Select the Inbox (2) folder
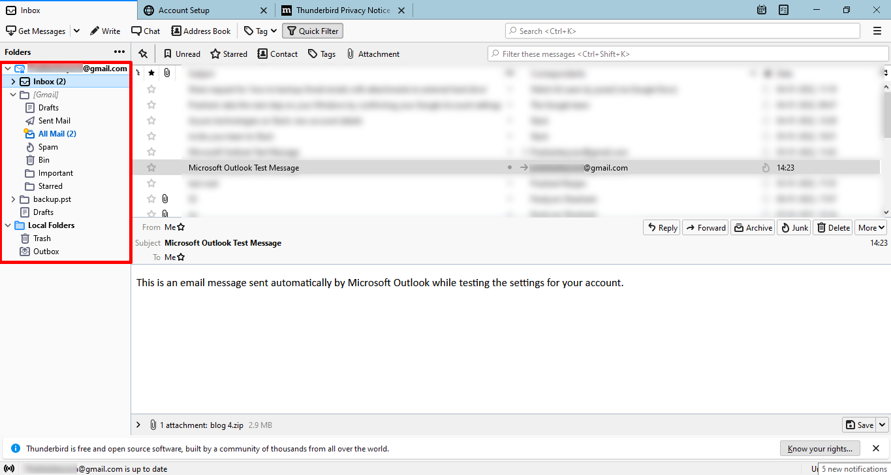This screenshot has width=891, height=475. (50, 82)
